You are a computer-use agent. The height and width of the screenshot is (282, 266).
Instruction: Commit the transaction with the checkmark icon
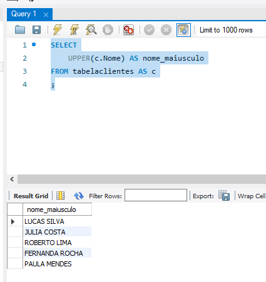[149, 30]
